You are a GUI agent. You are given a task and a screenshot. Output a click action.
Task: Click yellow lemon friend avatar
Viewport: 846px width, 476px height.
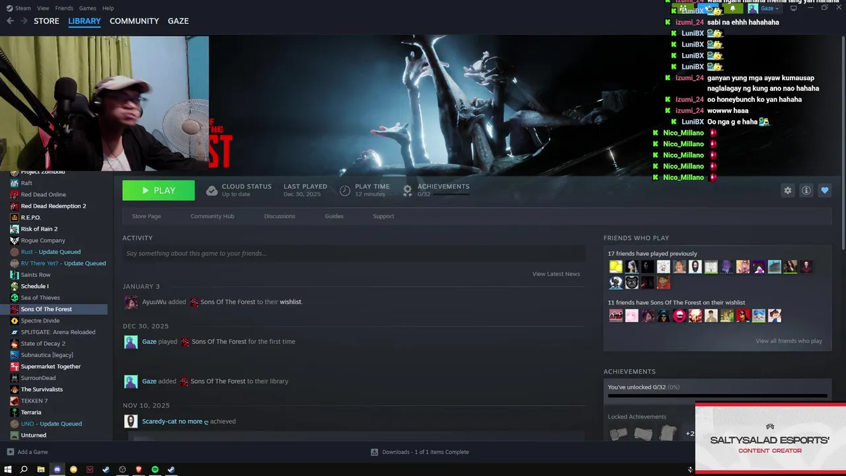pyautogui.click(x=616, y=267)
